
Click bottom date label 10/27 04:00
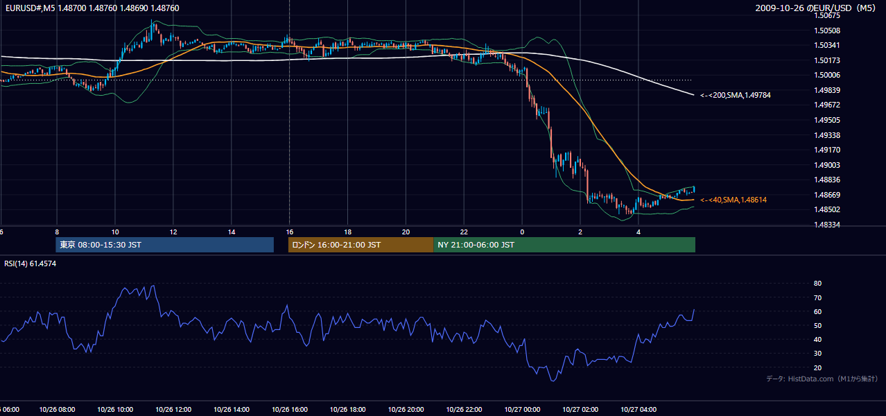click(x=639, y=410)
